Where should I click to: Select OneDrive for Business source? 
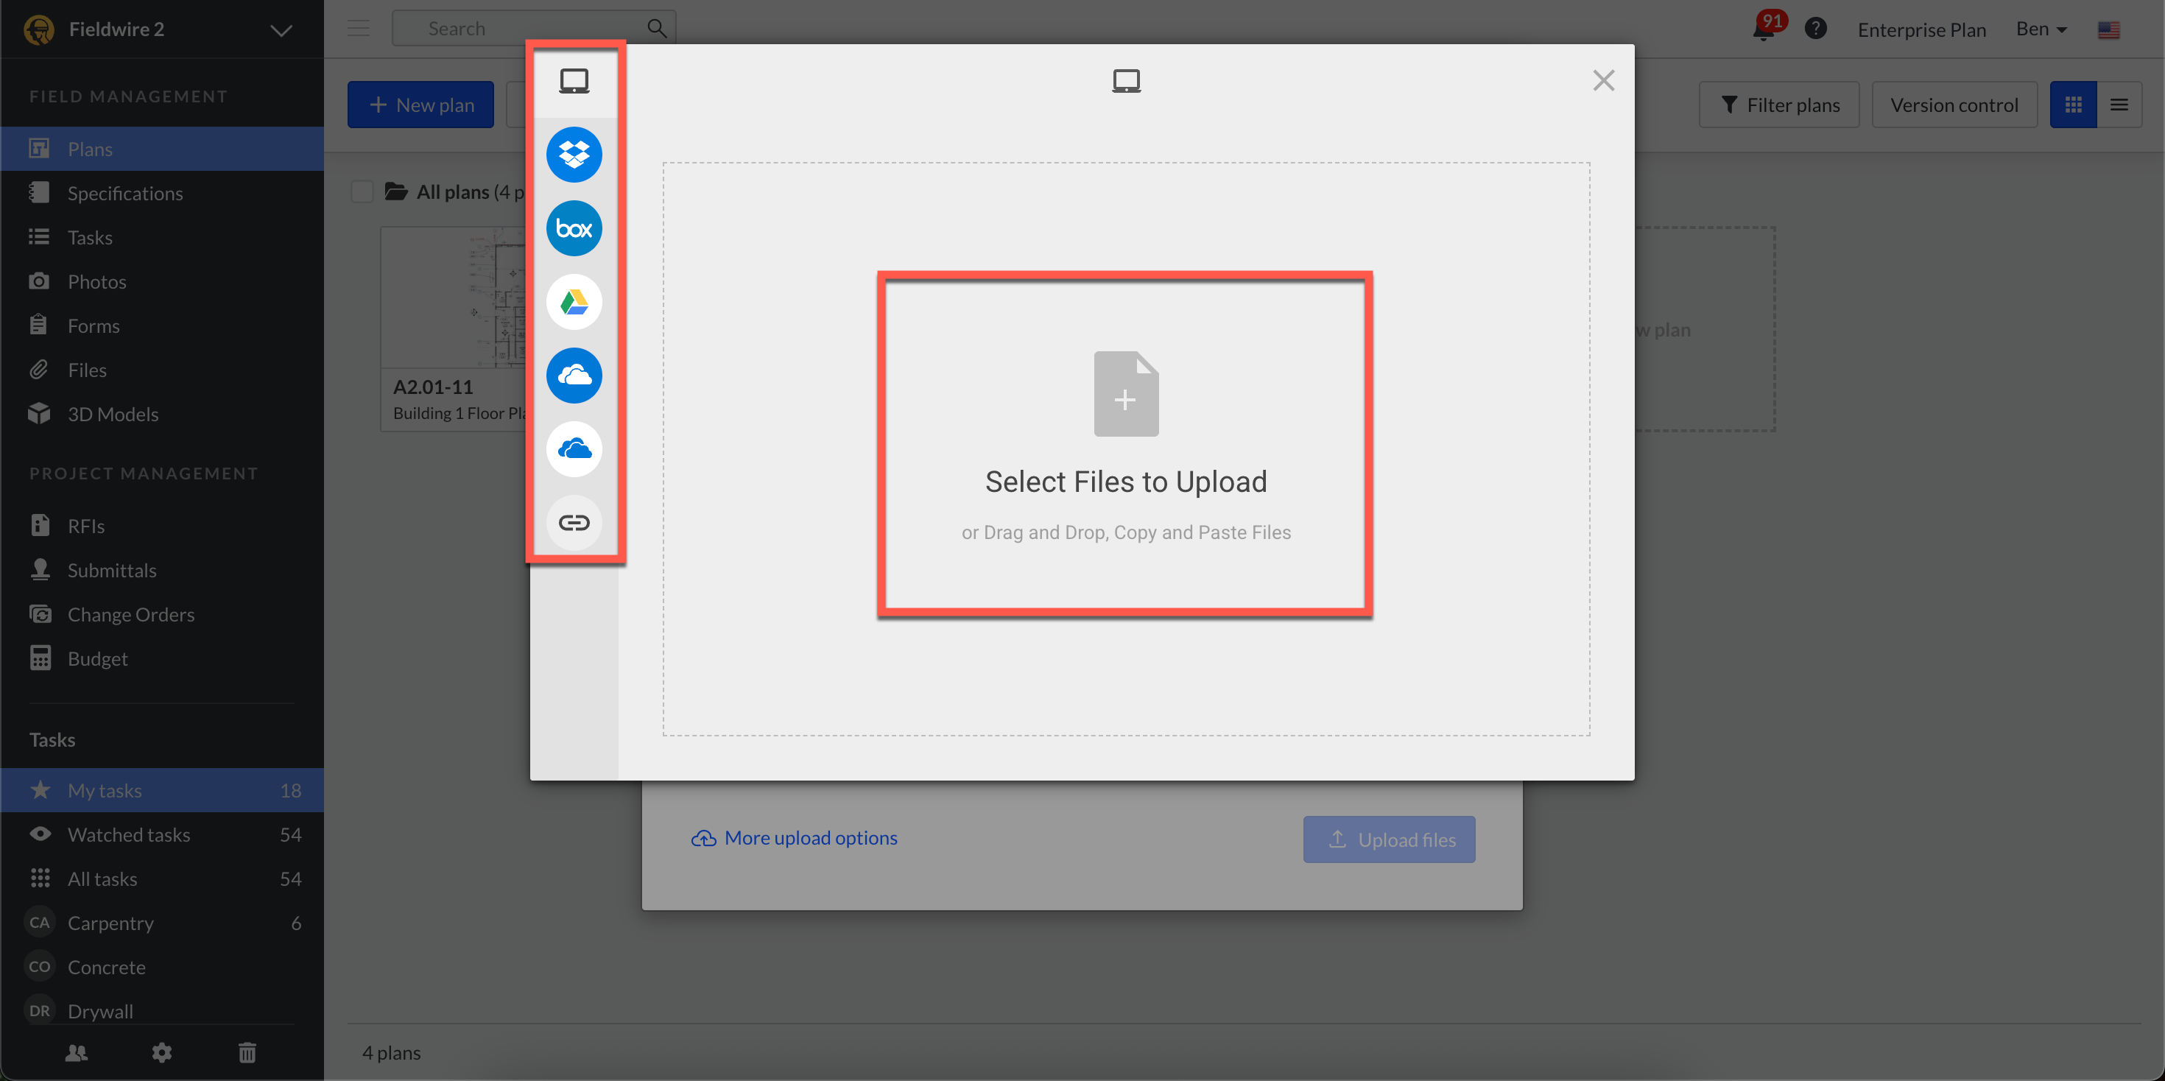tap(574, 376)
